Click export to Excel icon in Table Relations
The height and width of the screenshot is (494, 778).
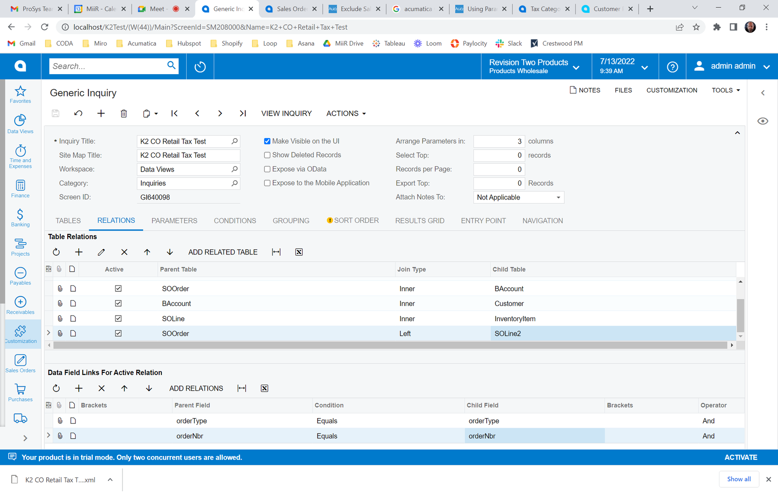pos(299,252)
